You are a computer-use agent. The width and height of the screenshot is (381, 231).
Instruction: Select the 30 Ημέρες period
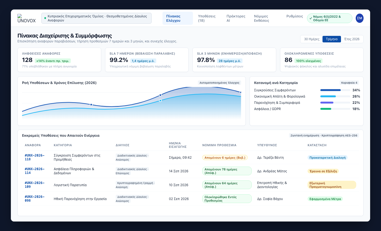(x=312, y=39)
